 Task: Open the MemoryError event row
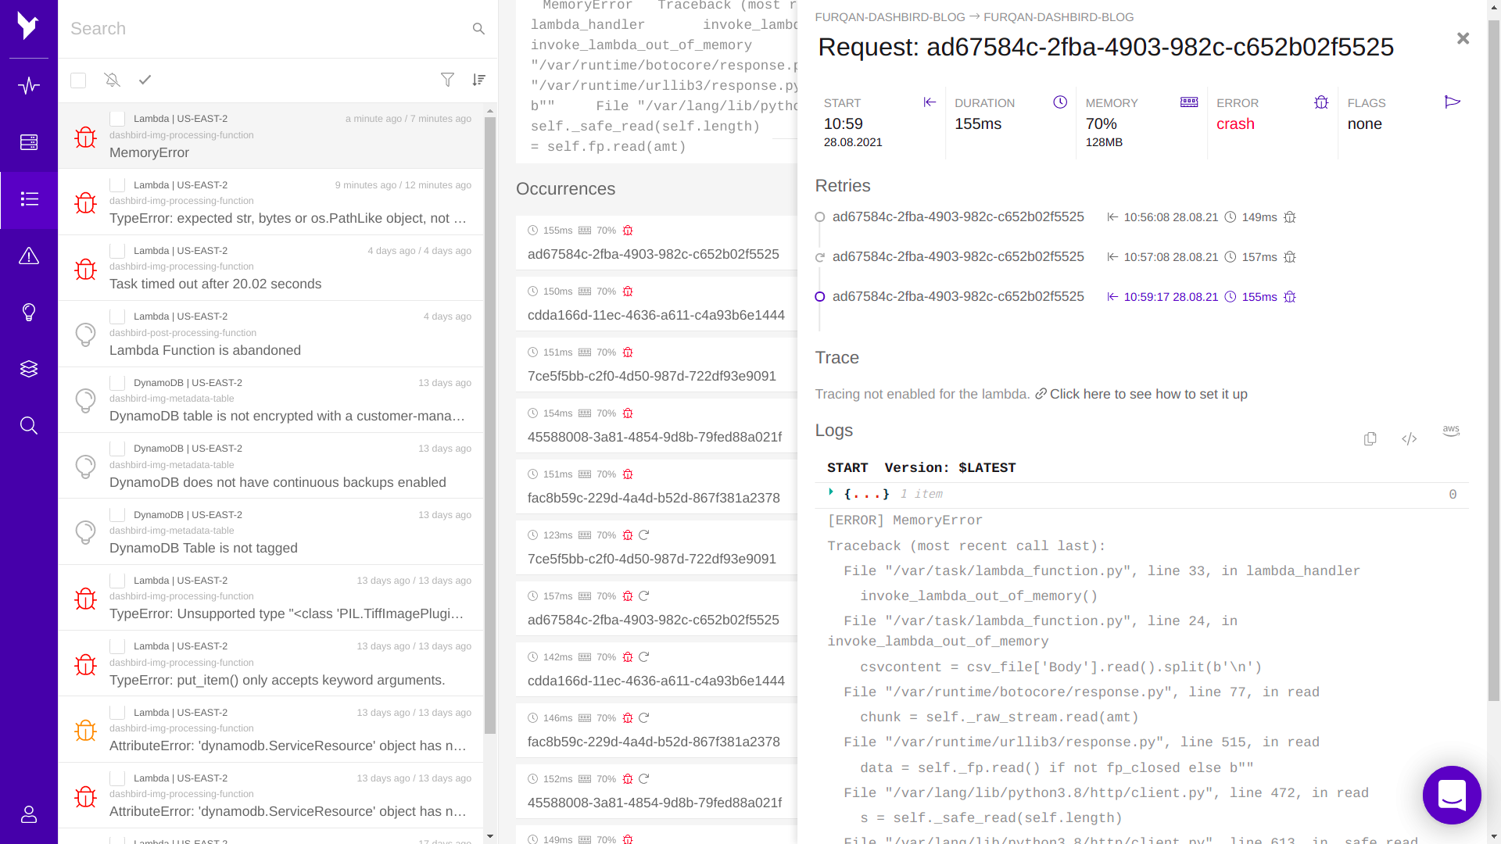pos(271,136)
